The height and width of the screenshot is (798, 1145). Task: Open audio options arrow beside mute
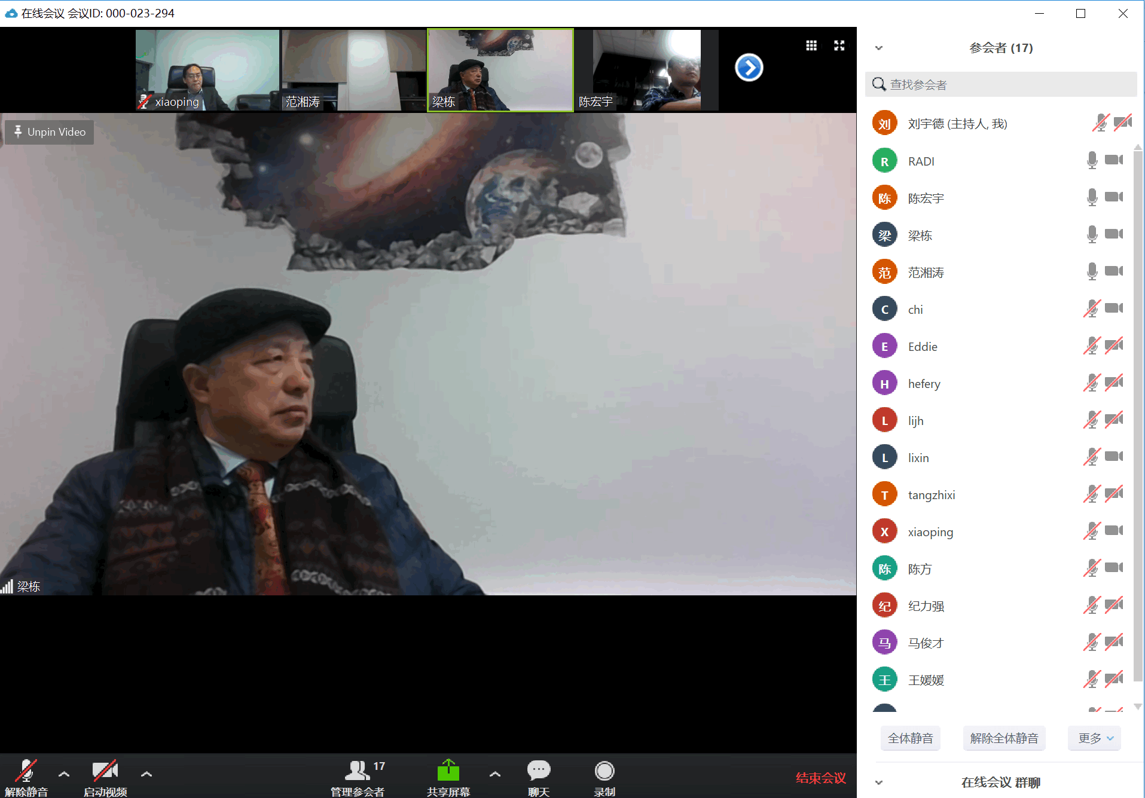click(64, 774)
